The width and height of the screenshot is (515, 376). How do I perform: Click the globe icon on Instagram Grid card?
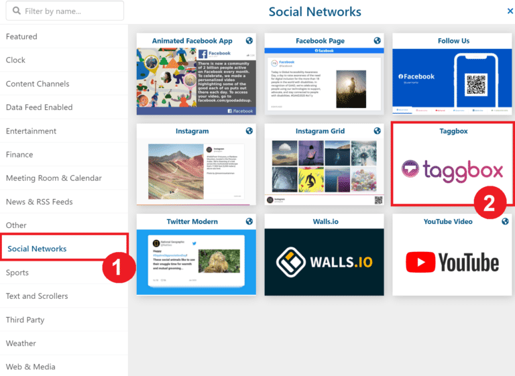click(377, 131)
